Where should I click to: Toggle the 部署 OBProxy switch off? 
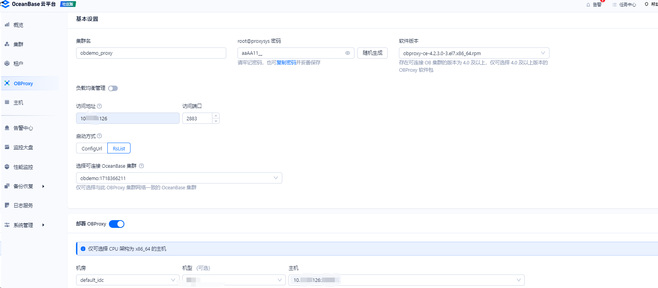pos(117,224)
